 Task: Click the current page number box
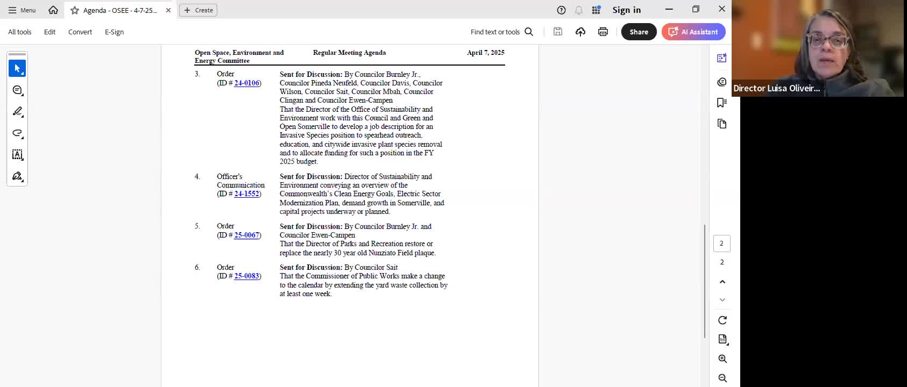[x=722, y=243]
